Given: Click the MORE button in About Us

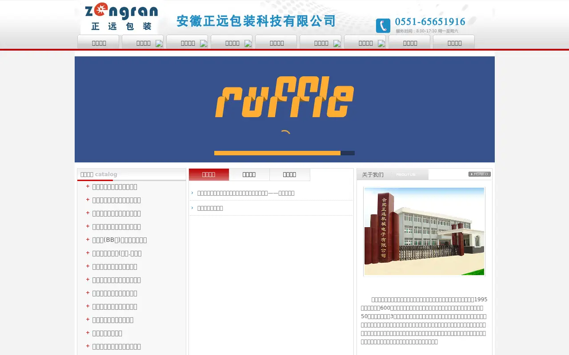Looking at the screenshot, I should pyautogui.click(x=479, y=174).
